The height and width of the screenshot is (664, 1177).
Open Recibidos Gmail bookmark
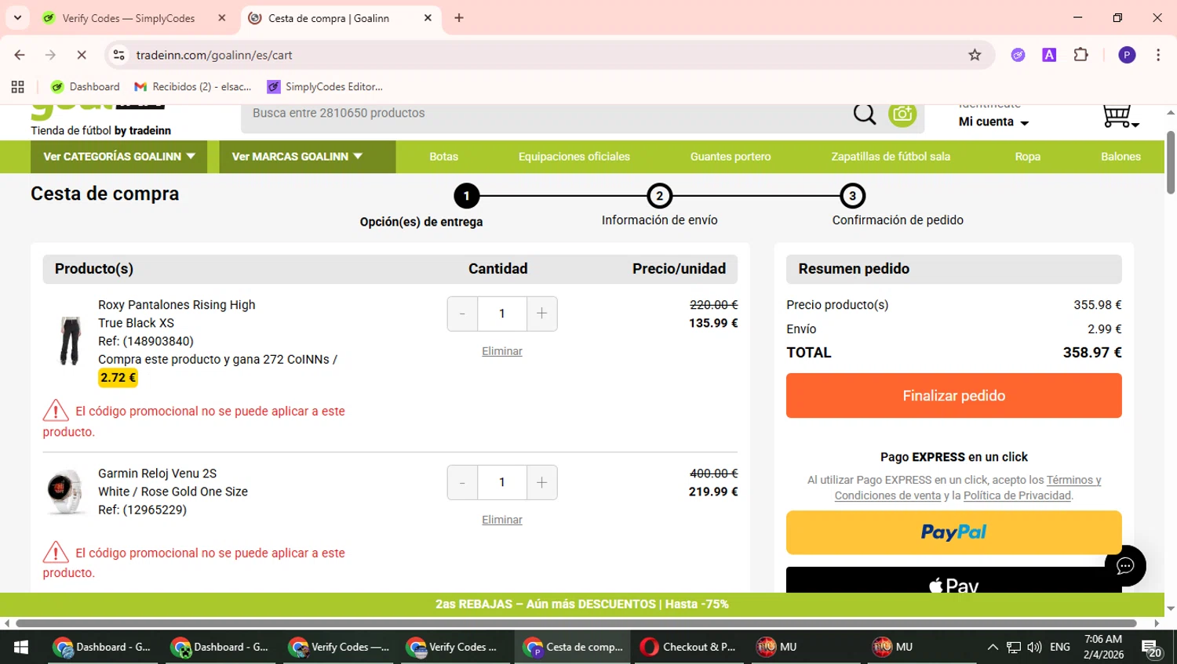tap(193, 87)
